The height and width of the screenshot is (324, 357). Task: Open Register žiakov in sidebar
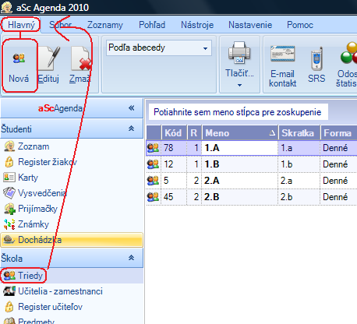[x=41, y=162]
